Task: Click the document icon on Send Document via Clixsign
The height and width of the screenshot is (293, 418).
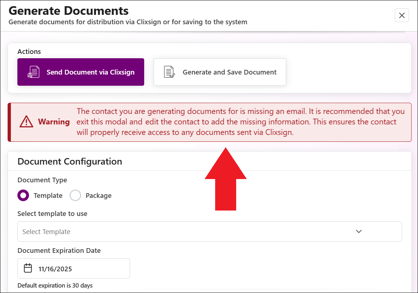Action: [x=33, y=72]
